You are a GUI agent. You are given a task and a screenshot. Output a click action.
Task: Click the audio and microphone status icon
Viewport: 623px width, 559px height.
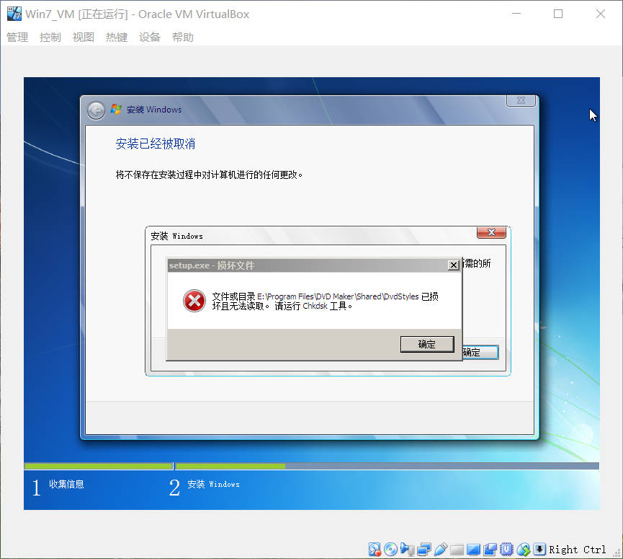click(x=407, y=550)
